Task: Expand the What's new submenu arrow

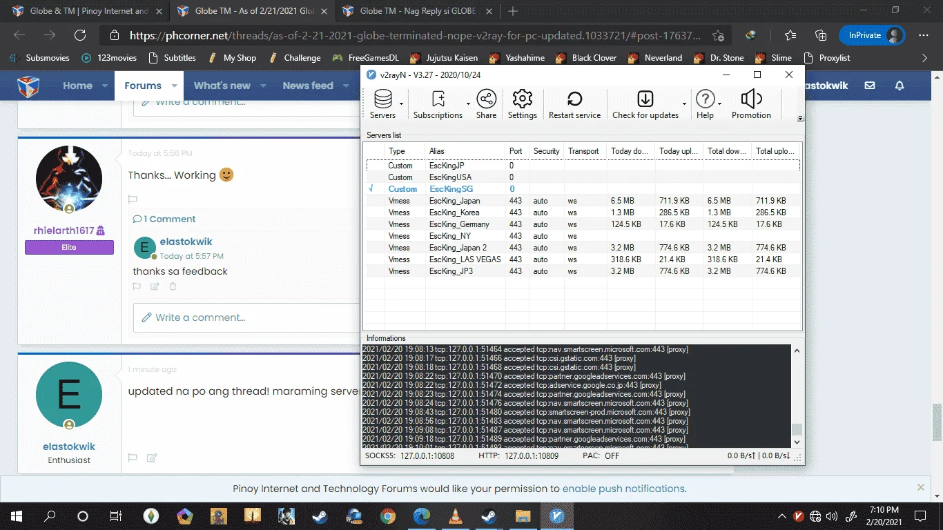Action: (263, 86)
